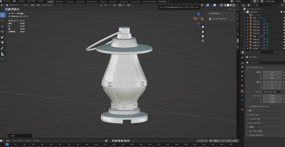
Task: Toggle lock on 位置 X field
Action: 283,72
